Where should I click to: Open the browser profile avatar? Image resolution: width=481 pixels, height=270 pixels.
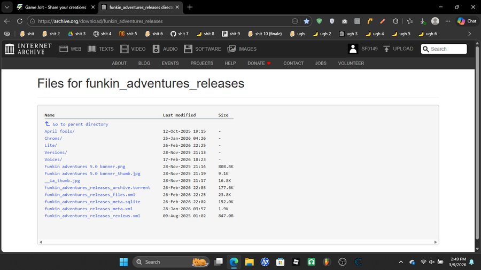pos(435,21)
